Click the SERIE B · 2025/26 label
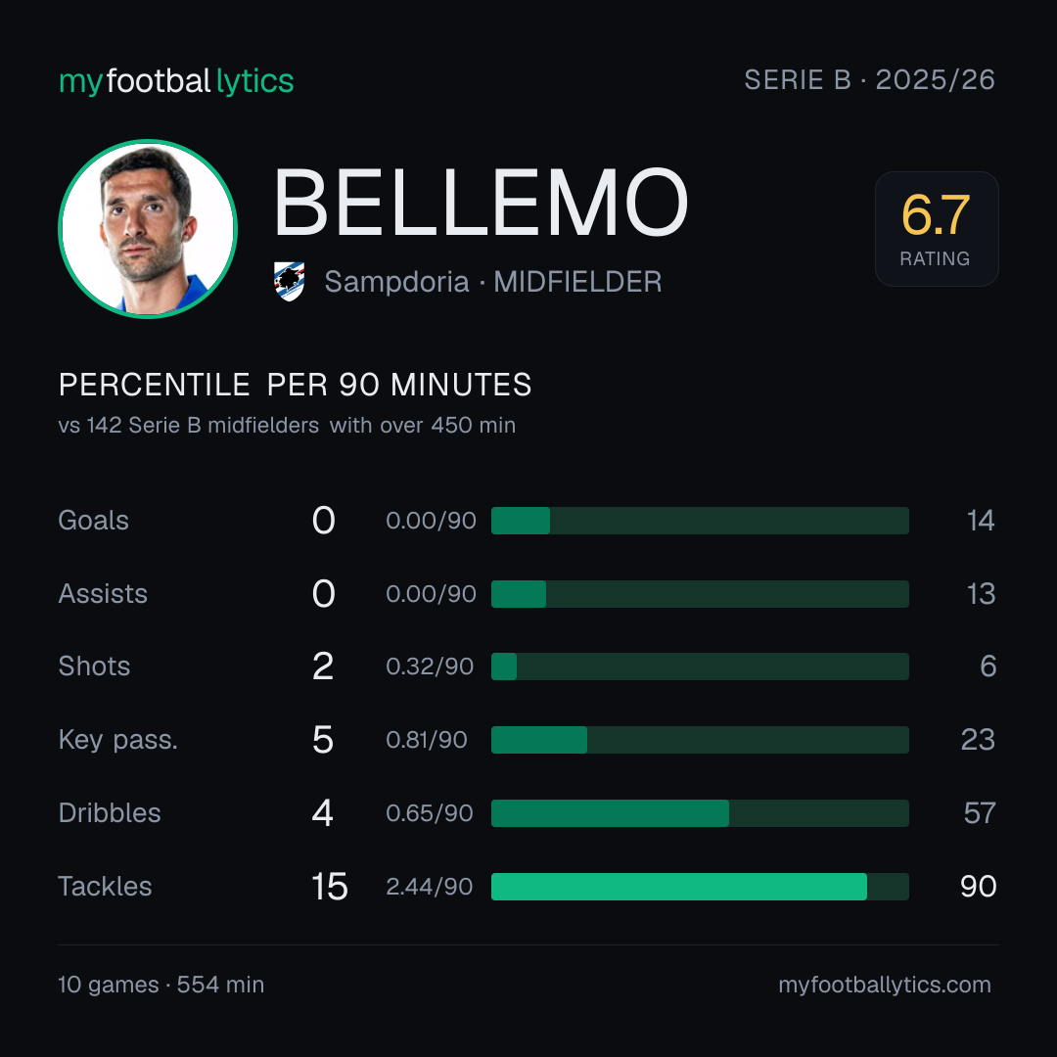Screen dimensions: 1057x1057 (x=870, y=79)
